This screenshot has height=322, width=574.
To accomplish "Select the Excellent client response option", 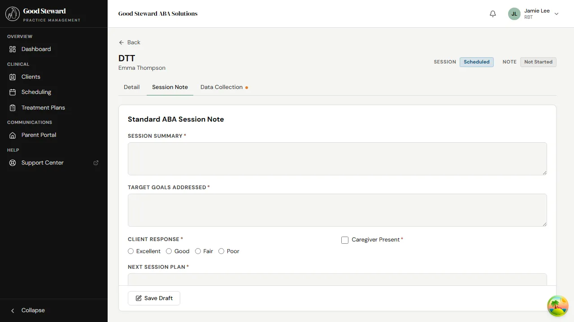I will click(130, 251).
